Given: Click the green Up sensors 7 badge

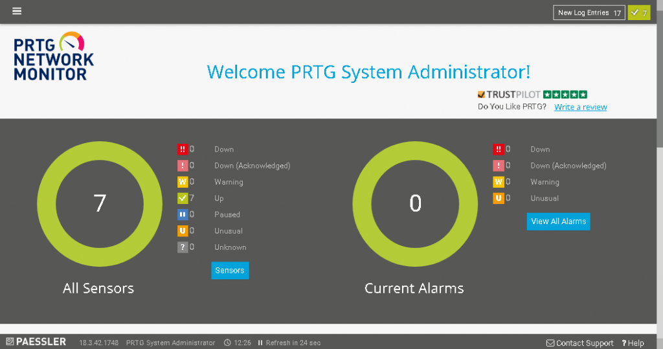Looking at the screenshot, I should (x=639, y=13).
